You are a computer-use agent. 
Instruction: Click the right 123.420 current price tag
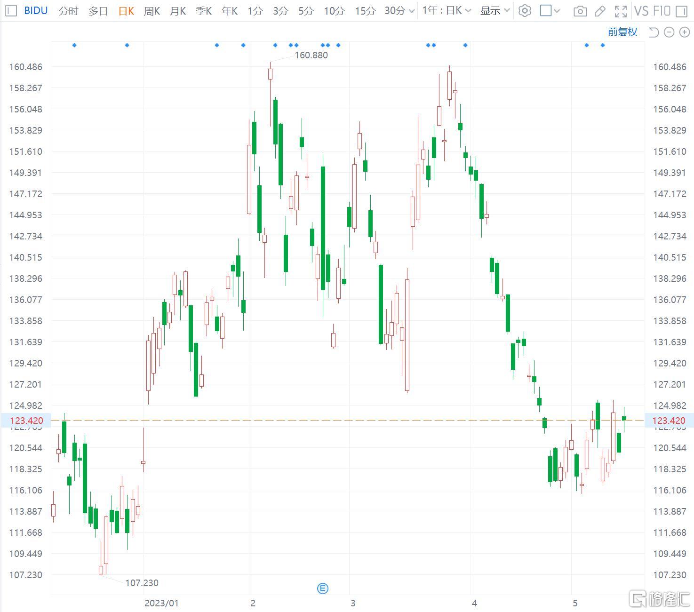(669, 421)
